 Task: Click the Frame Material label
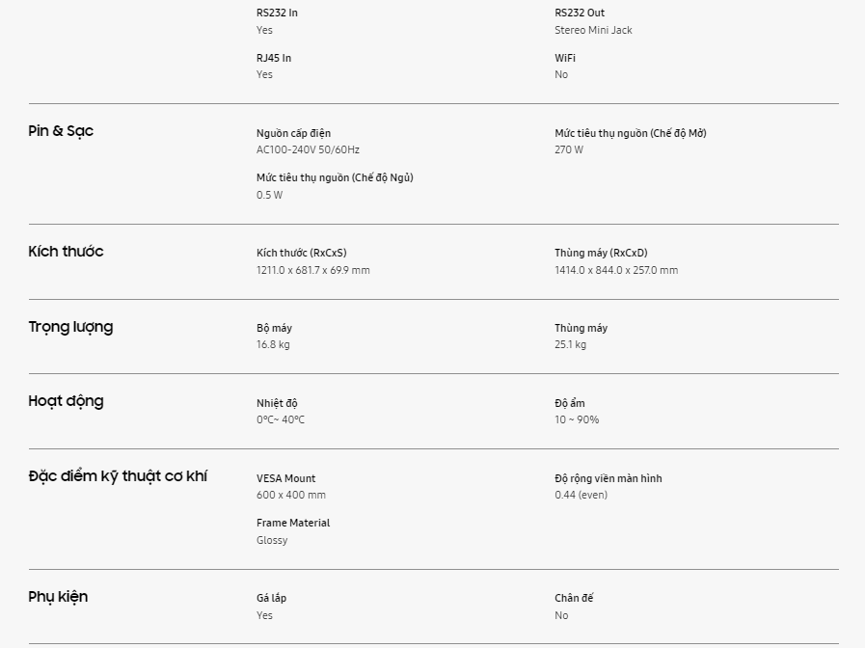click(x=293, y=523)
